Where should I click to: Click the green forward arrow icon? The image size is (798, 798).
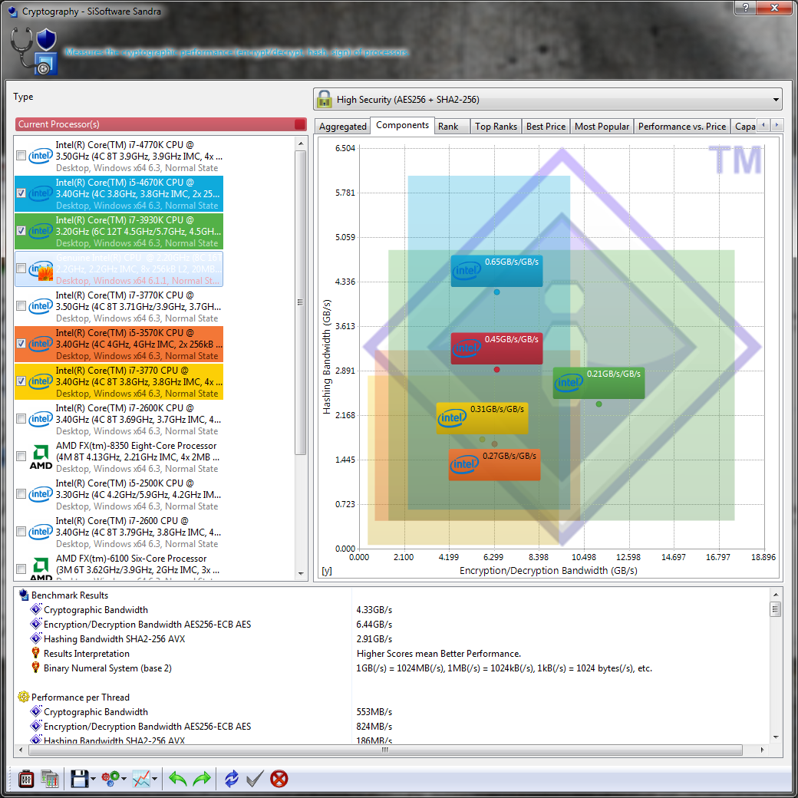(202, 779)
